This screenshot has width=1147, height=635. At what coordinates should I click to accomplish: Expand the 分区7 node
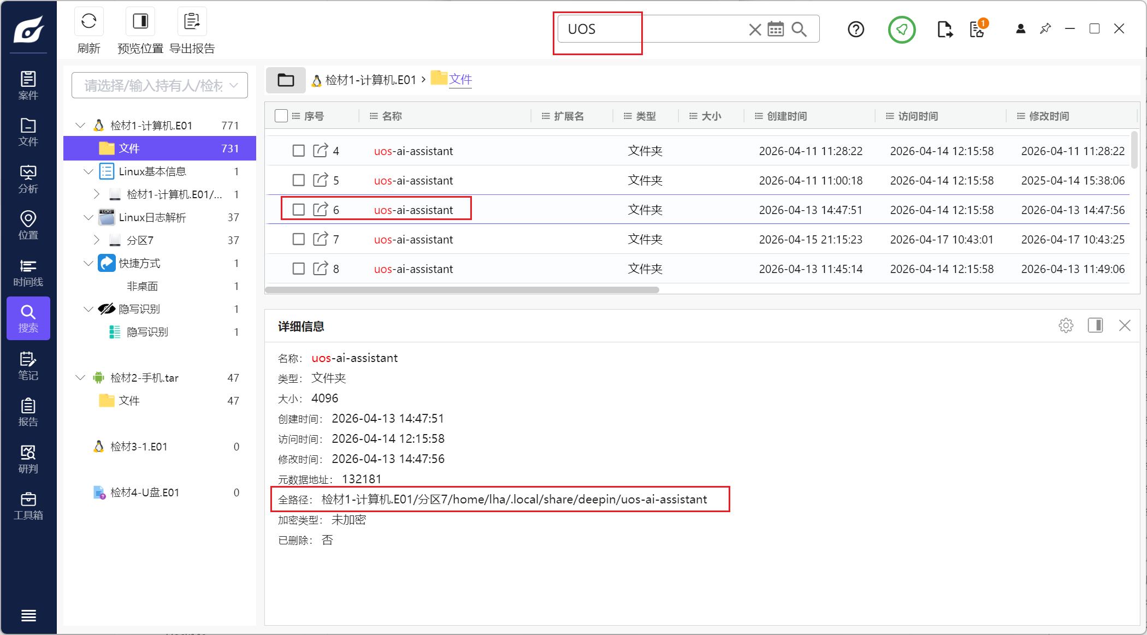pyautogui.click(x=97, y=240)
